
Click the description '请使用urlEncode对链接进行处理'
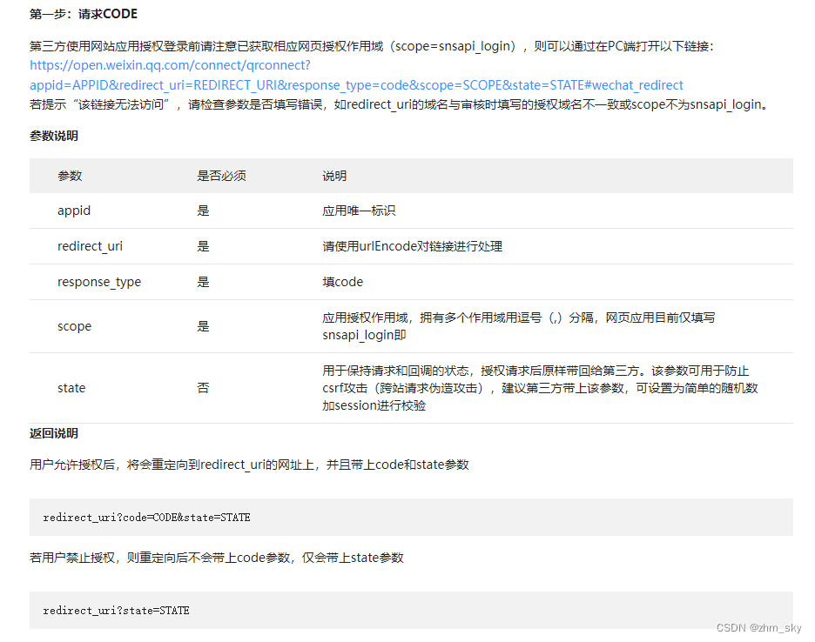click(412, 246)
